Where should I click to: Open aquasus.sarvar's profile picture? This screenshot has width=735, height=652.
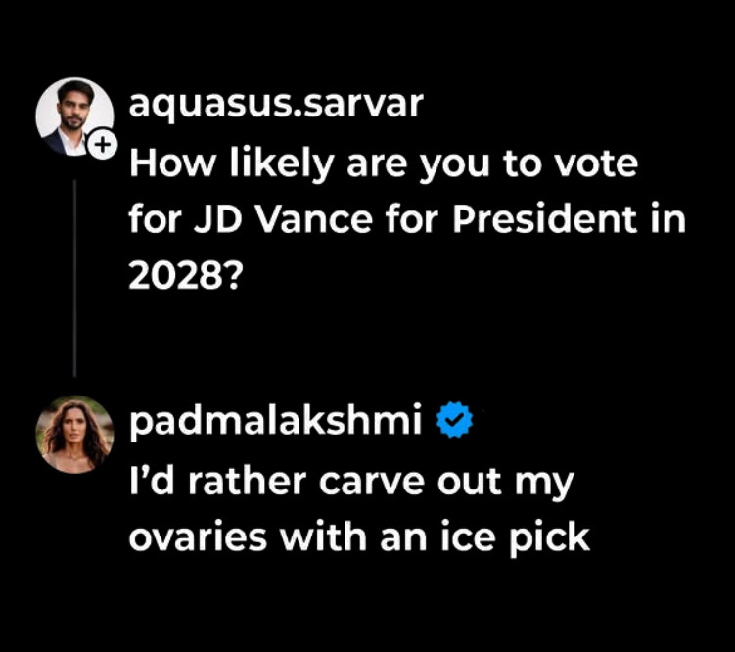[x=73, y=116]
